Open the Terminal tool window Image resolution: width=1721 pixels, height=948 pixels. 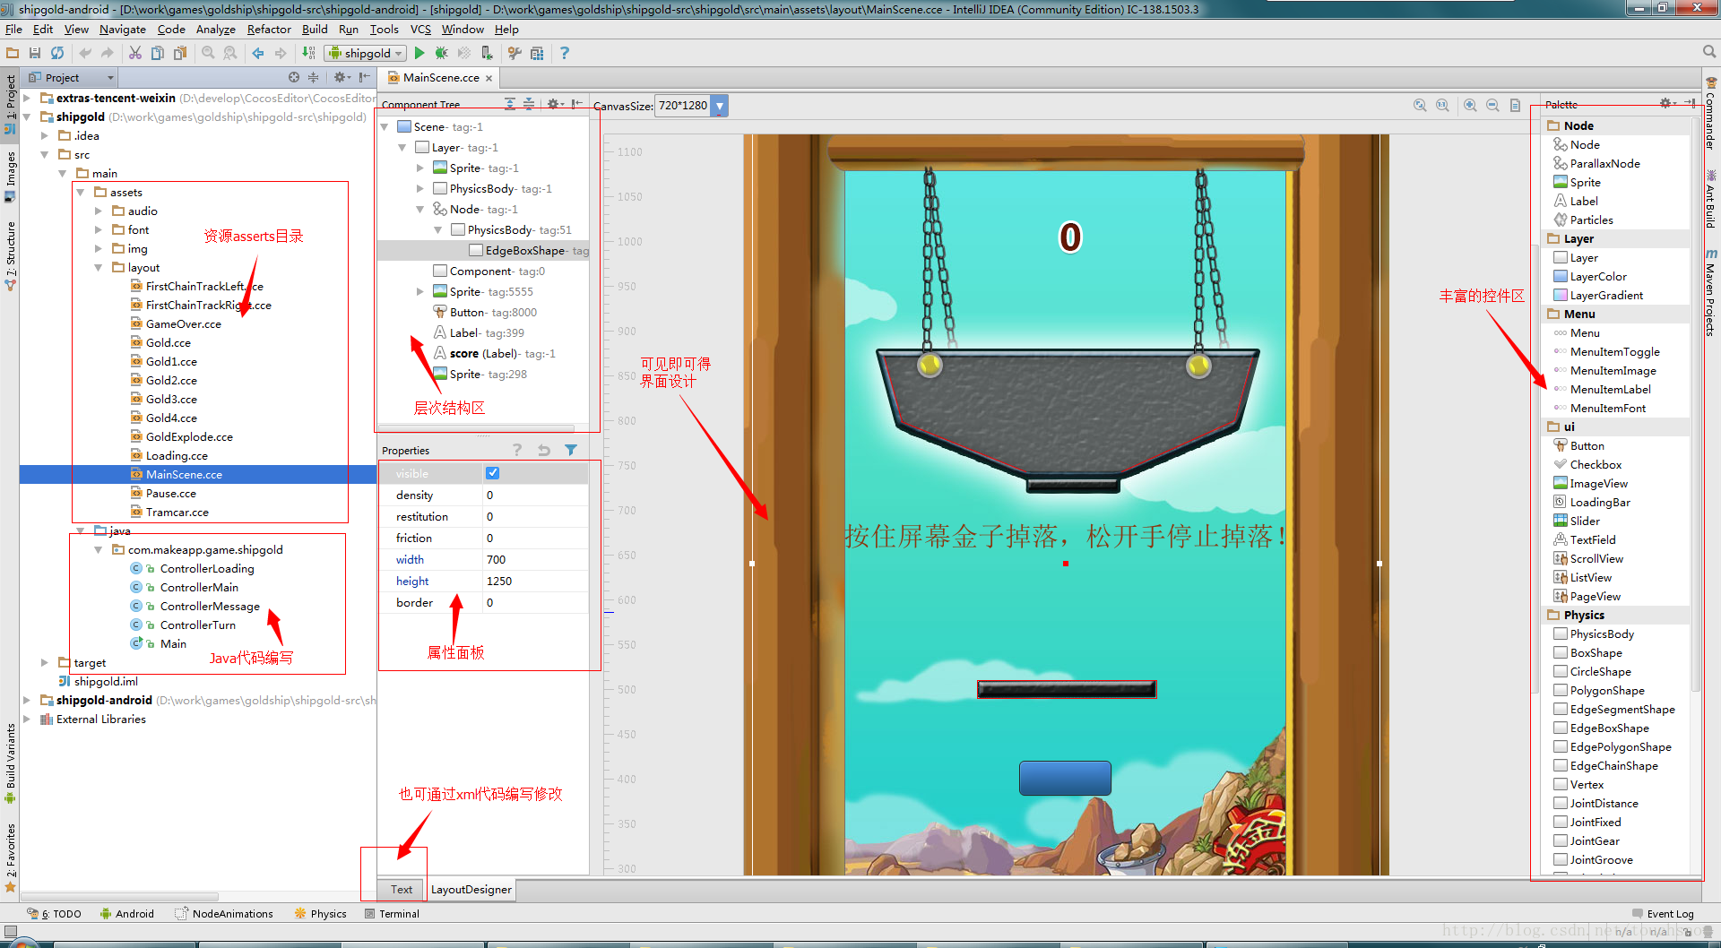tap(393, 913)
